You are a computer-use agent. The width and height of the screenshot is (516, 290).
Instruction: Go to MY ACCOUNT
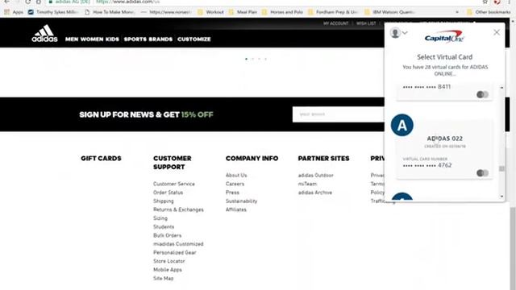[335, 23]
